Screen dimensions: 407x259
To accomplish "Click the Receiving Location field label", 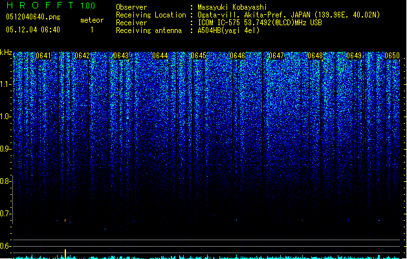I will coord(151,15).
